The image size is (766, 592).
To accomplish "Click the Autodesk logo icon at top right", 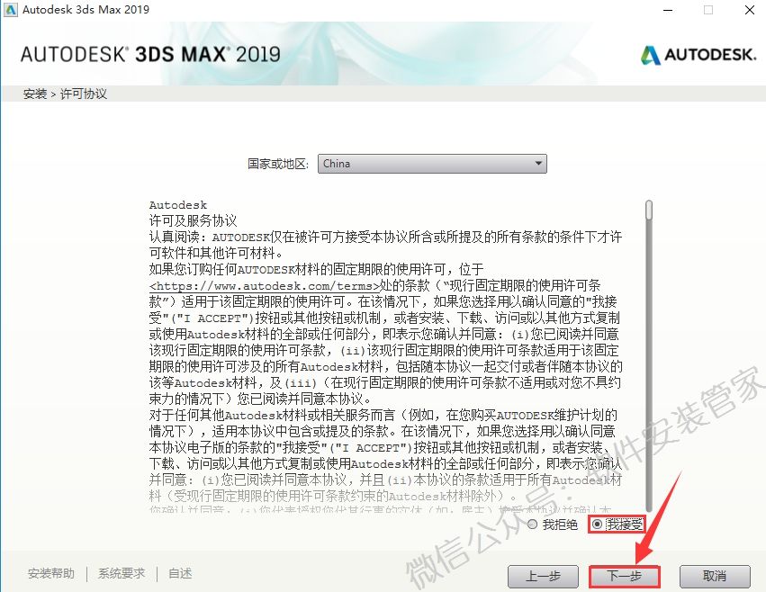I will (x=650, y=55).
